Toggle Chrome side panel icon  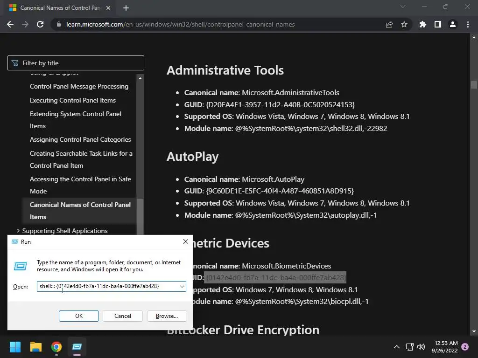click(x=437, y=24)
